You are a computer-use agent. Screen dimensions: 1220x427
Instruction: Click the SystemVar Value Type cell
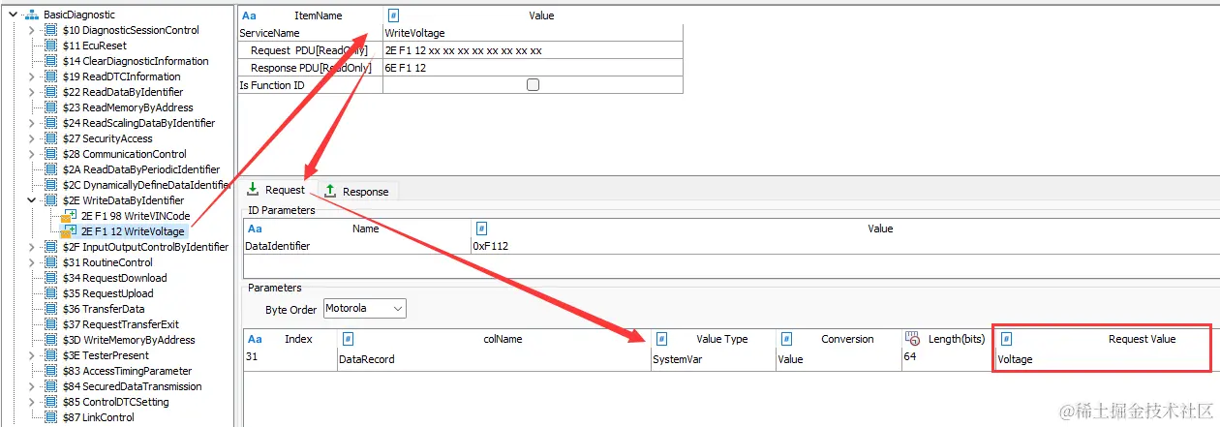coord(713,359)
